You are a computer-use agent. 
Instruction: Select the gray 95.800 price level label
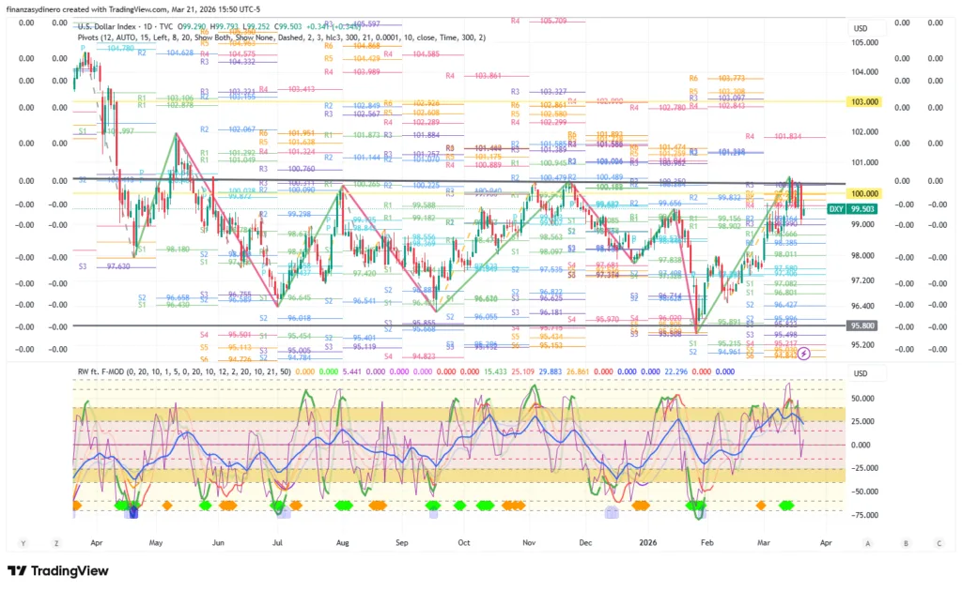(861, 325)
